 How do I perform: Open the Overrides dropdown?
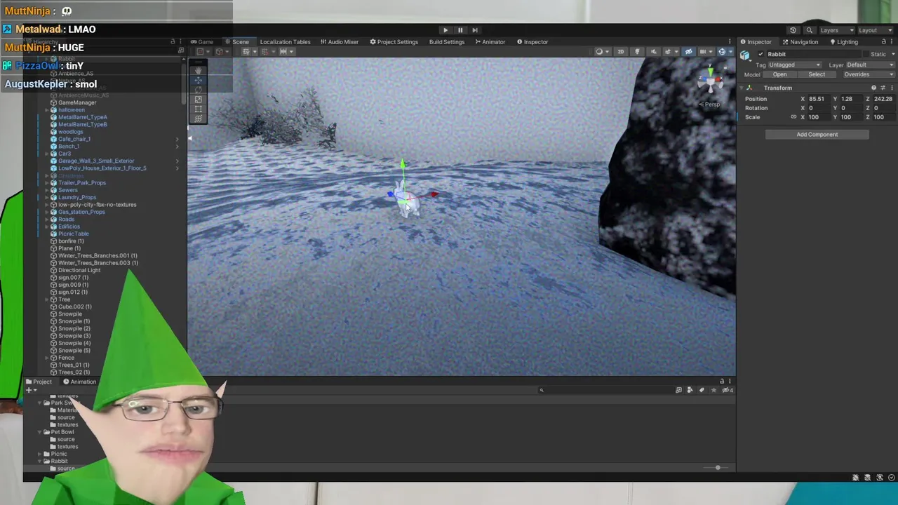point(868,74)
